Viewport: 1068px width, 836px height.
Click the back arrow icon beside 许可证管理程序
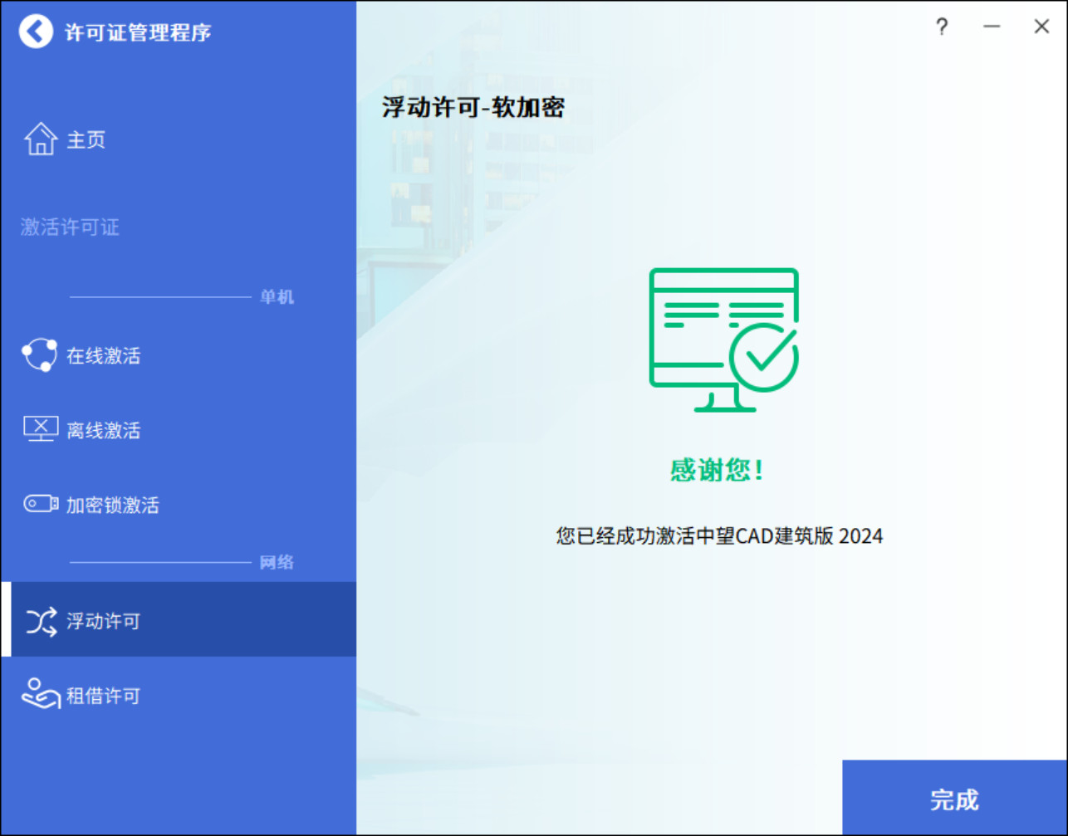[36, 32]
